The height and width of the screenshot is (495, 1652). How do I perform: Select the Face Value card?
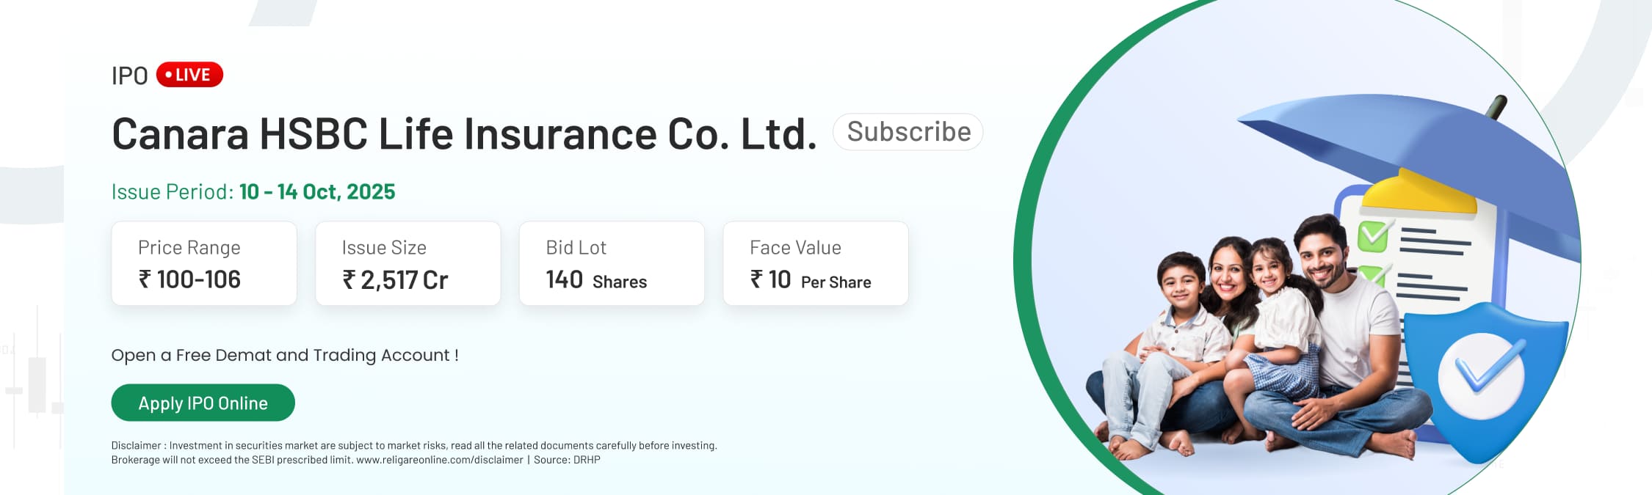click(x=816, y=263)
